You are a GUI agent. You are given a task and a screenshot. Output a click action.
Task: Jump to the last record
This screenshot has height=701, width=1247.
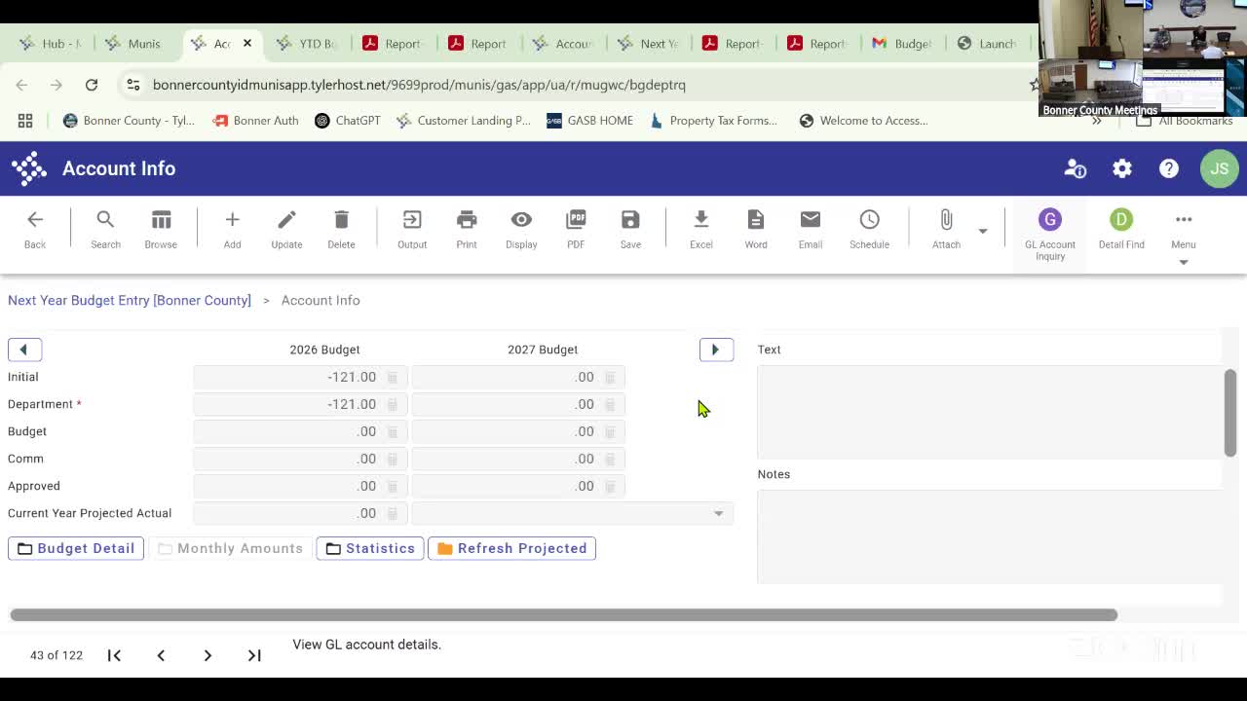coord(254,655)
